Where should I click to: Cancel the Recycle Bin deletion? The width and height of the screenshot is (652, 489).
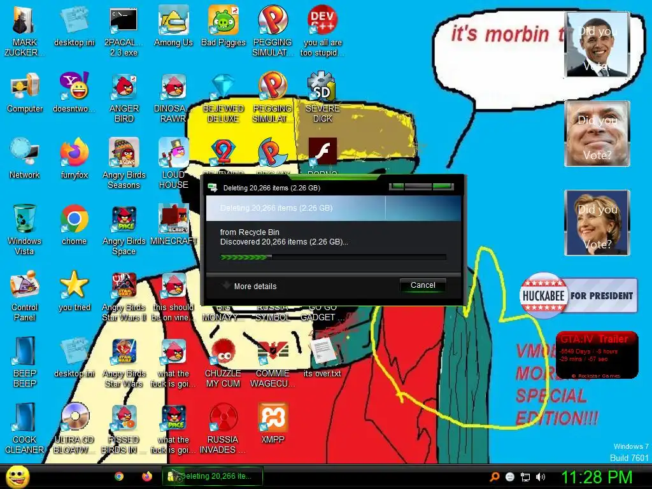pos(423,285)
